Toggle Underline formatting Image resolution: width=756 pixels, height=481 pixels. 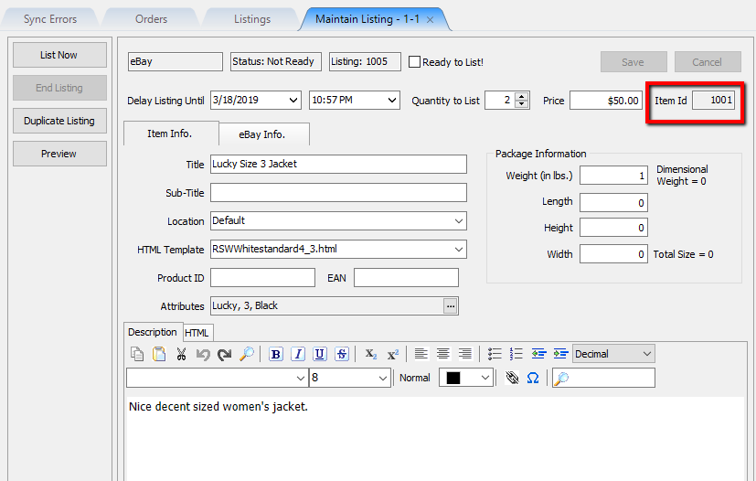pos(320,354)
